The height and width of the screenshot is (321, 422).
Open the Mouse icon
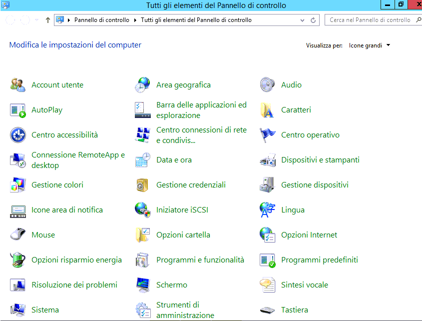[x=18, y=234]
